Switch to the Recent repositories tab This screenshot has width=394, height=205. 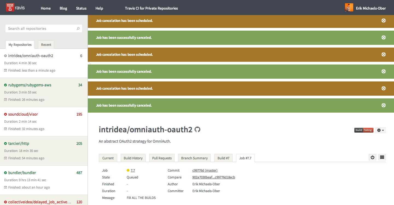(x=46, y=45)
